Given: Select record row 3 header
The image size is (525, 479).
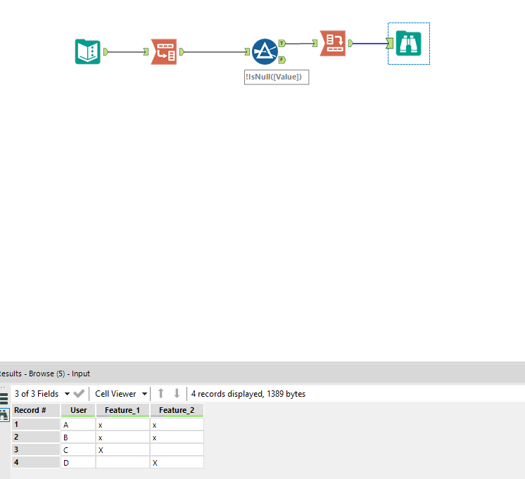Looking at the screenshot, I should click(x=36, y=449).
